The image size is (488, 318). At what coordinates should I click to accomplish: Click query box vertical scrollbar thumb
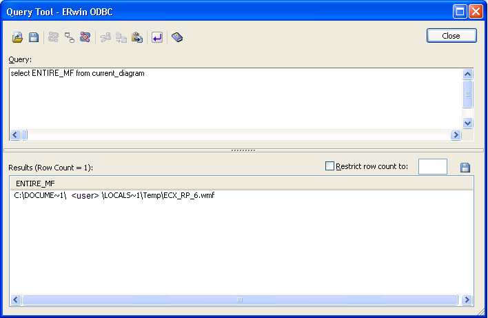467,94
